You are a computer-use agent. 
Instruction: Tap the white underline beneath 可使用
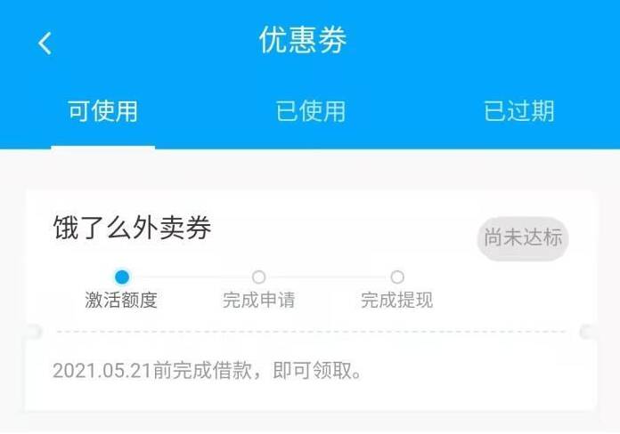[x=102, y=148]
